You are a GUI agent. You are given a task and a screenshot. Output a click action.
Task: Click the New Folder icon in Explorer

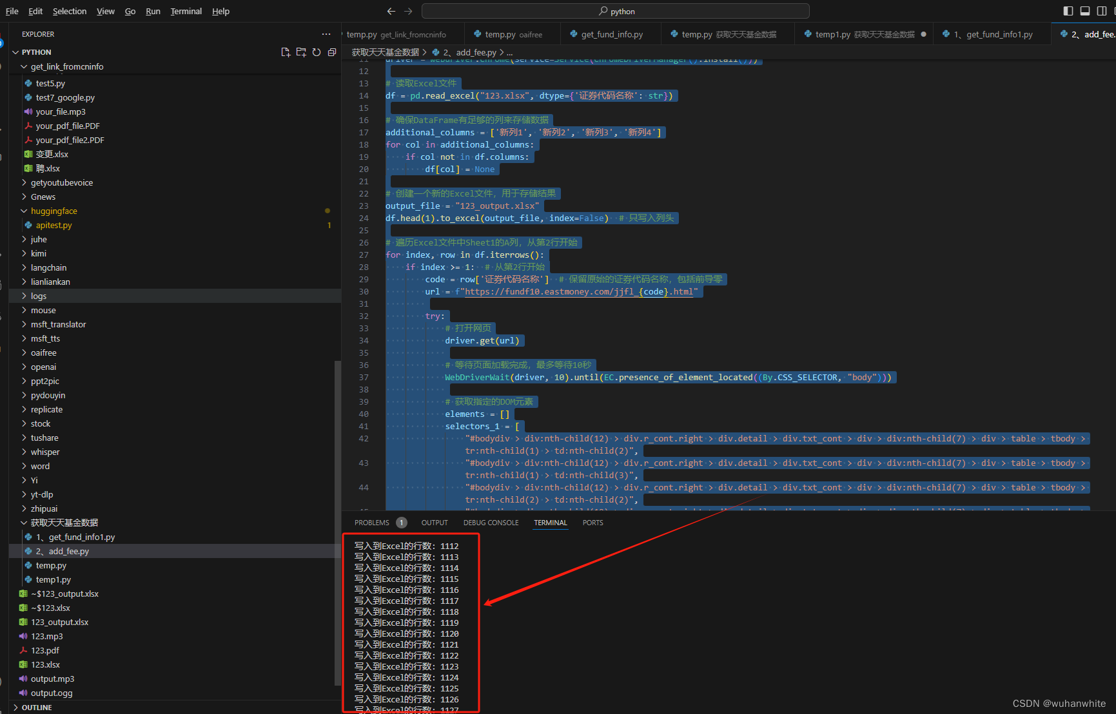pyautogui.click(x=301, y=52)
